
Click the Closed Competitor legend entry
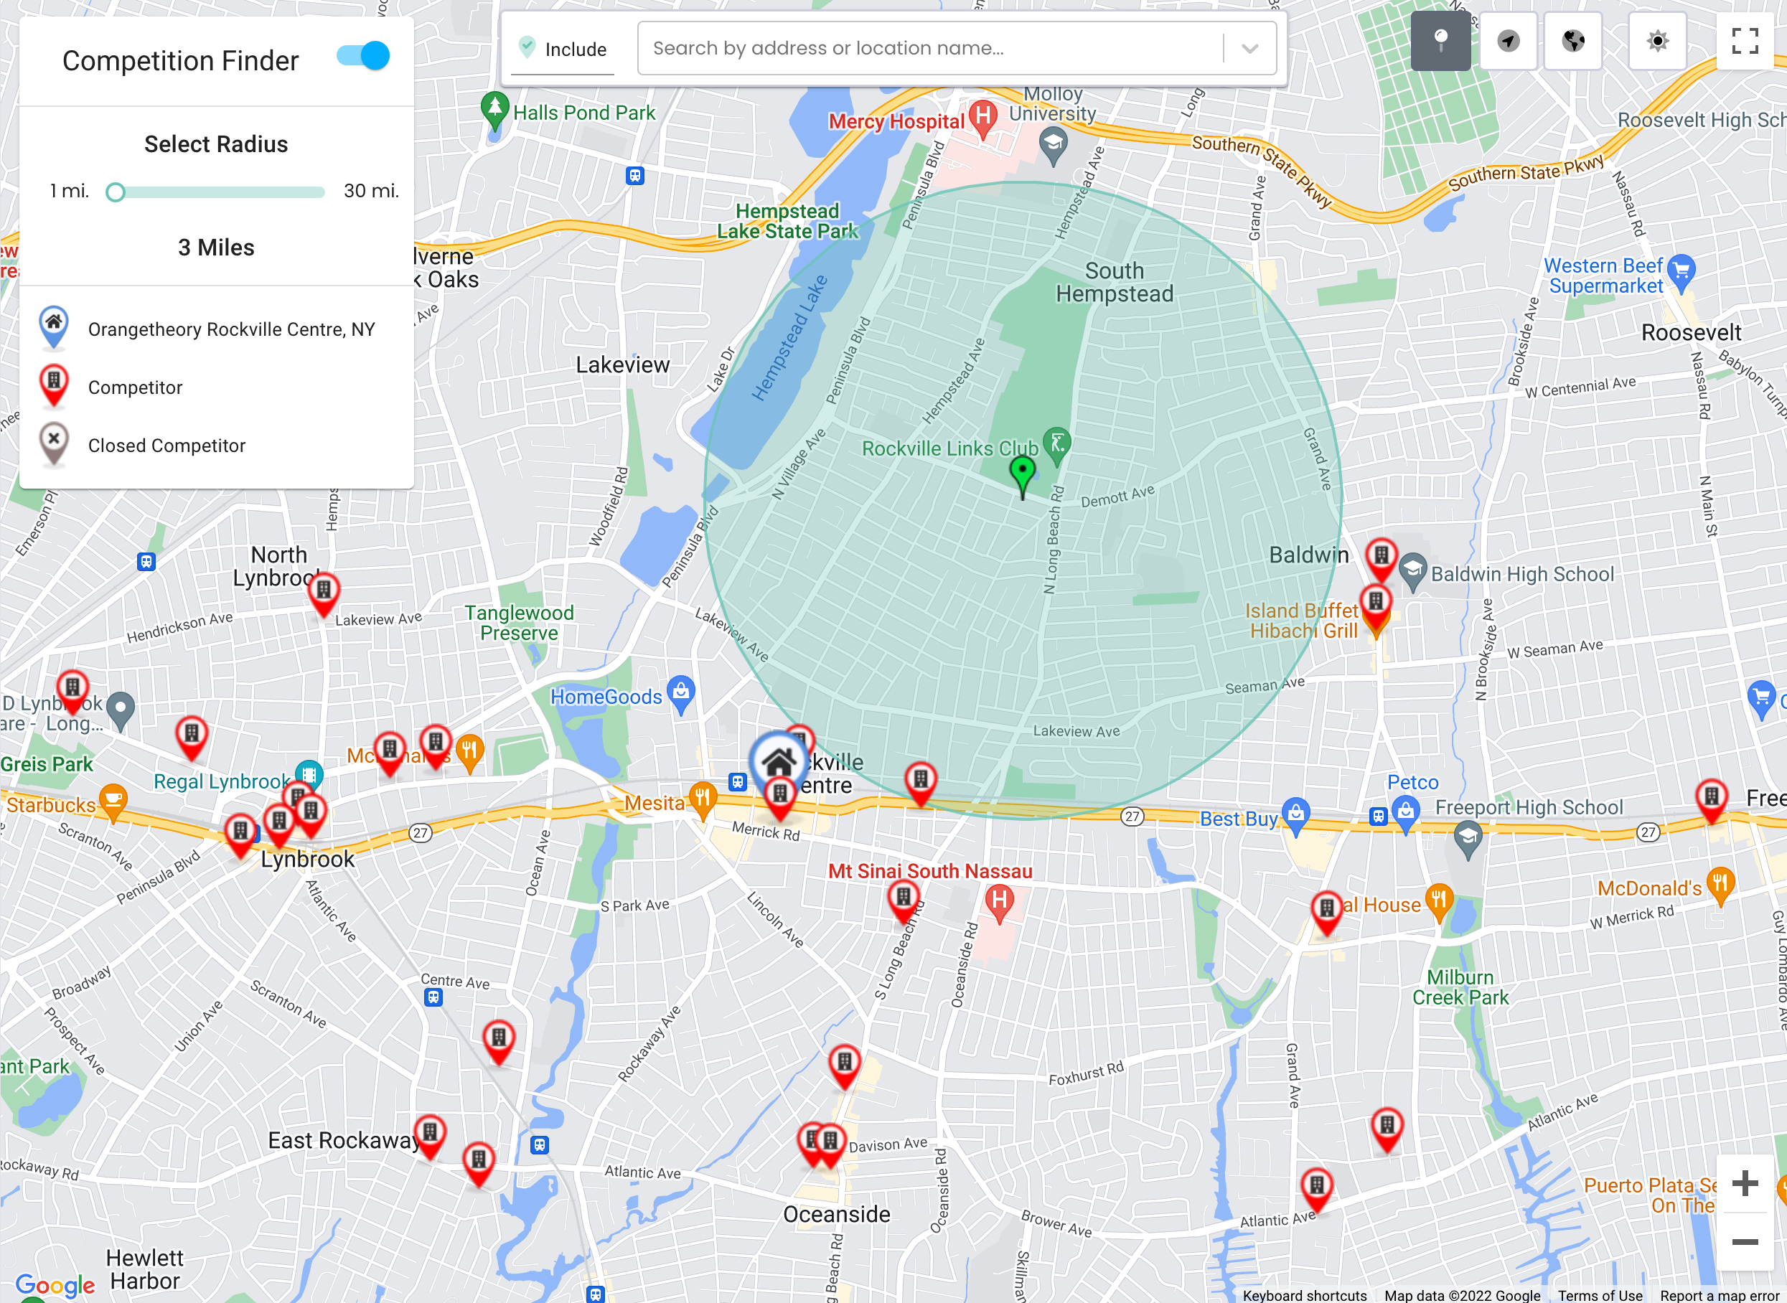(x=166, y=446)
